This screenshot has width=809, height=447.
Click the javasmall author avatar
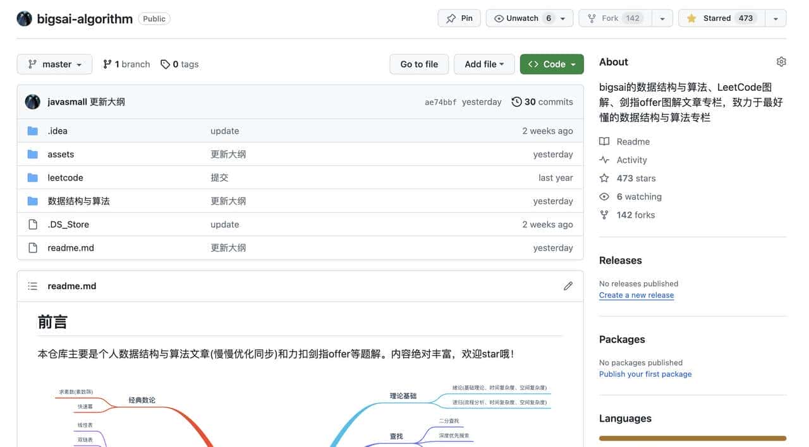click(x=33, y=102)
